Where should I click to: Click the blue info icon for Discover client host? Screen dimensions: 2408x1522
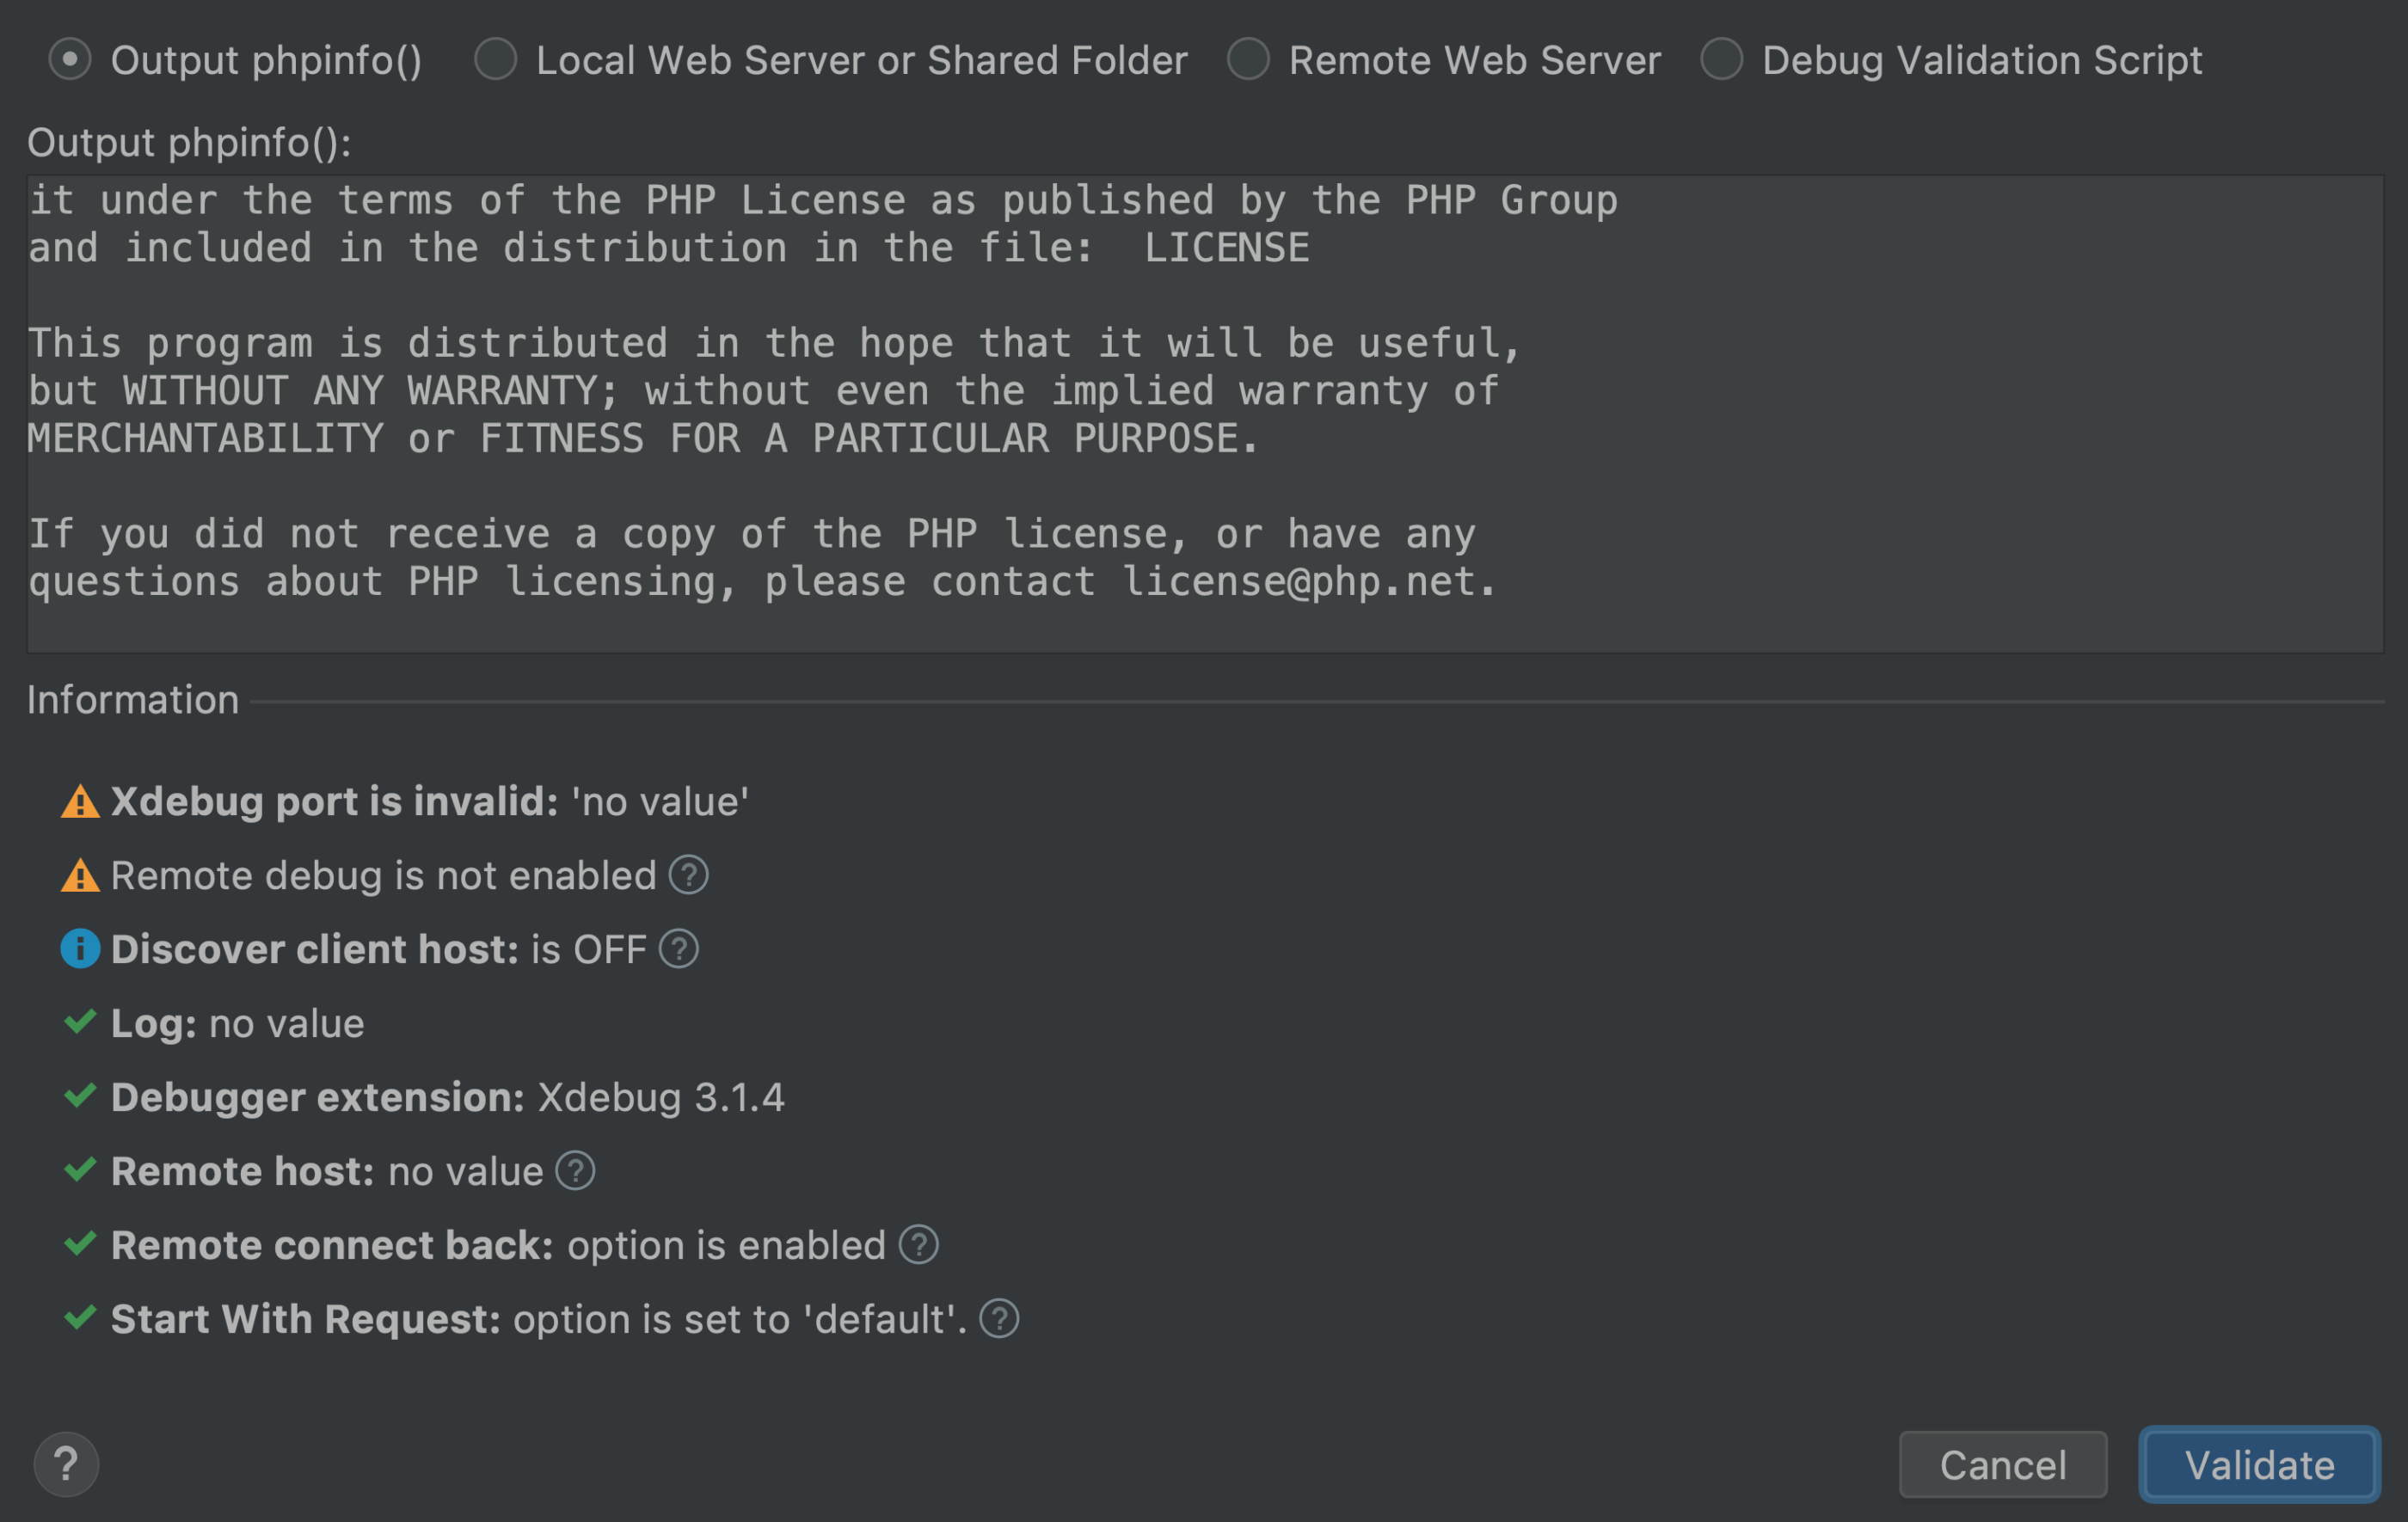80,949
